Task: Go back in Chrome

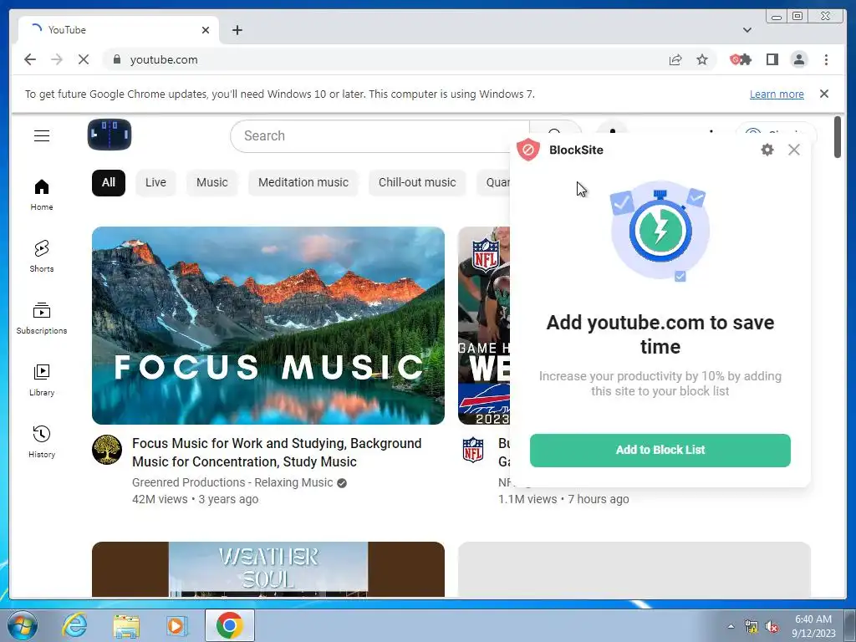Action: [x=30, y=59]
